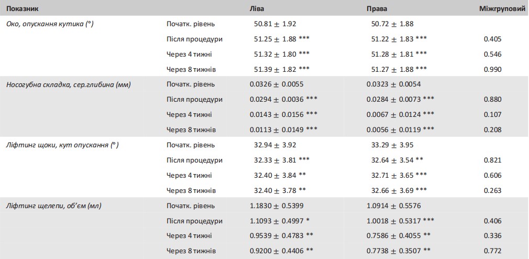Click the intergroup value 0.107

pos(493,115)
